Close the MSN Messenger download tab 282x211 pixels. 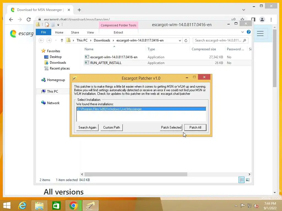pyautogui.click(x=69, y=10)
